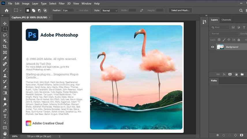Expand the toolbar with double arrows
This screenshot has height=139, width=247.
[x=2, y=16]
